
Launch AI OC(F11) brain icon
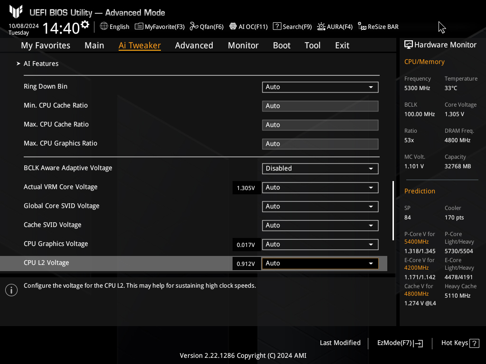[233, 27]
